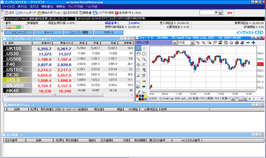Click chart scroll right arrow button
Viewport: 266px width, 158px height.
point(245,99)
